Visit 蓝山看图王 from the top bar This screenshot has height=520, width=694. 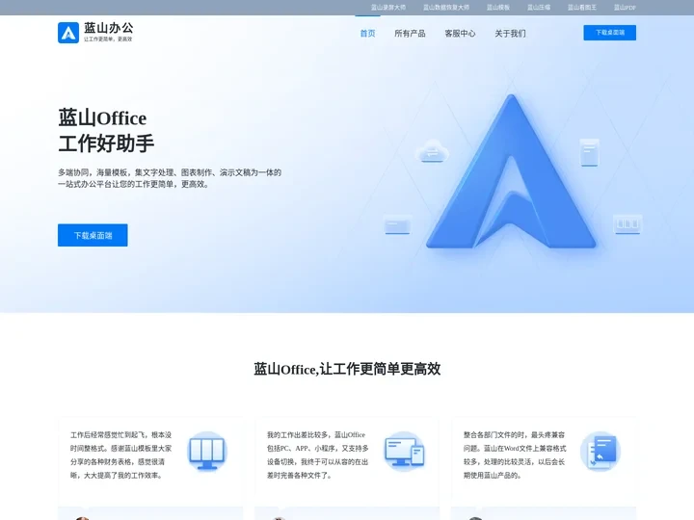(x=582, y=8)
